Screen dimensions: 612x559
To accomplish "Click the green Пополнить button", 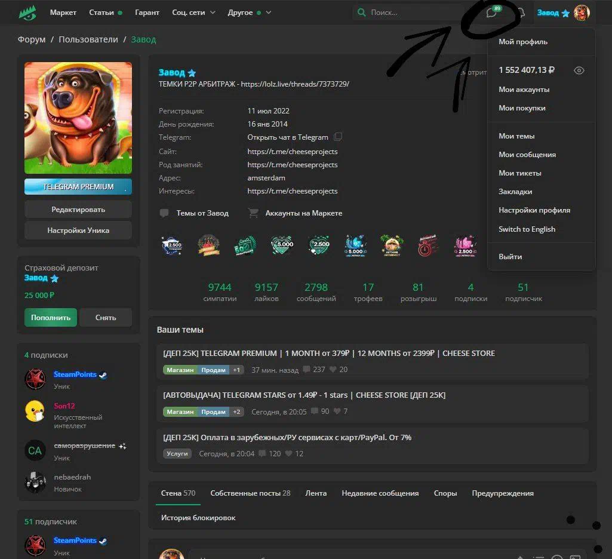I will (x=51, y=317).
